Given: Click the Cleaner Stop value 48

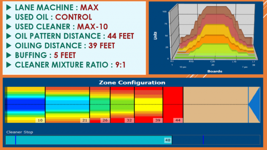Looking at the screenshot, I should point(167,140).
